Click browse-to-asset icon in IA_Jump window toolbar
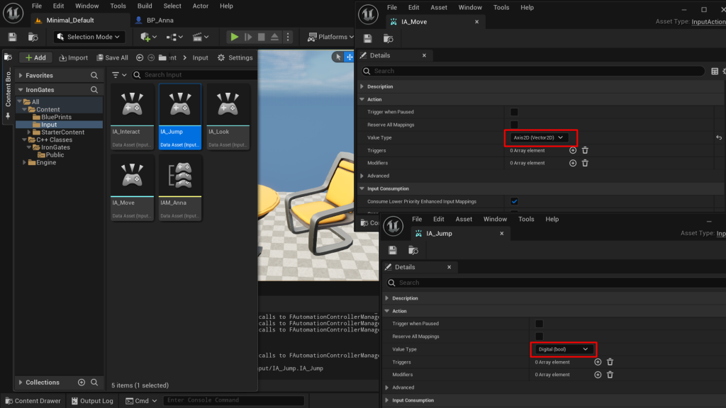This screenshot has height=408, width=726. tap(413, 250)
